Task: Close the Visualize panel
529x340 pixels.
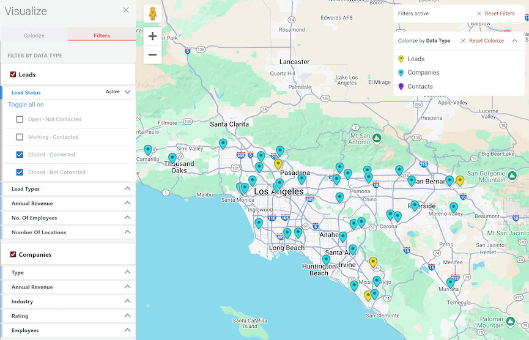Action: (x=126, y=10)
